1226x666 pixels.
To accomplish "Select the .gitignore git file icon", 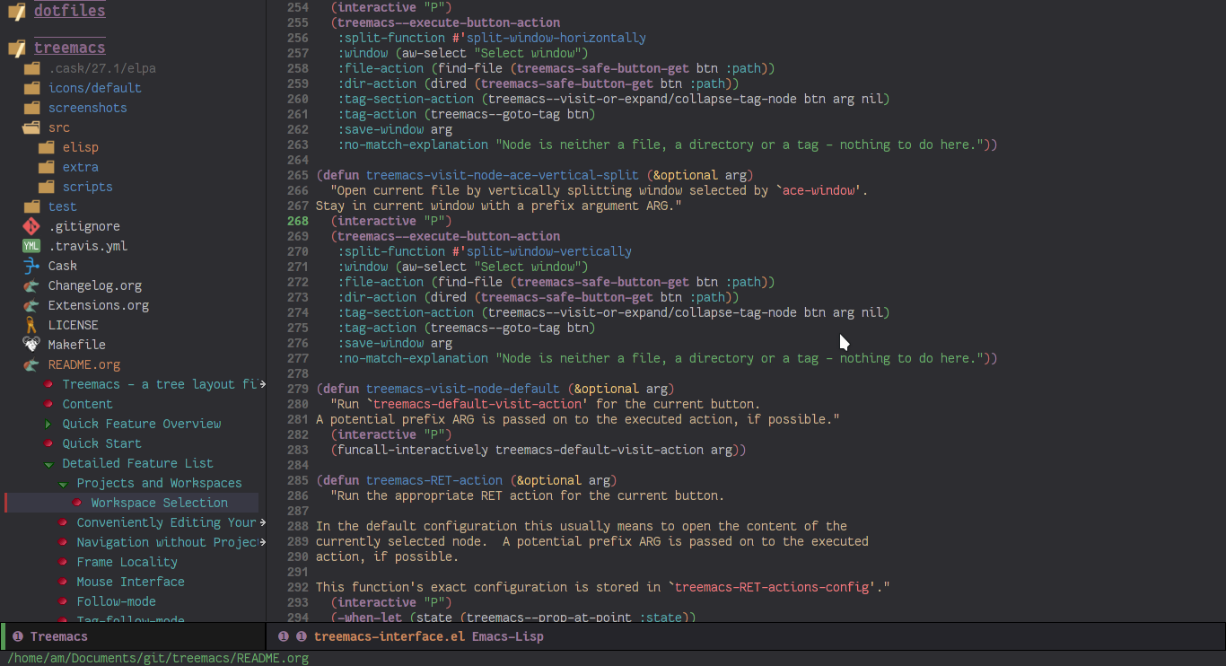I will [31, 226].
